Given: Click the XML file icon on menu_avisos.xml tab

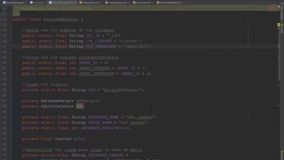Looking at the screenshot, I should click(x=81, y=3).
